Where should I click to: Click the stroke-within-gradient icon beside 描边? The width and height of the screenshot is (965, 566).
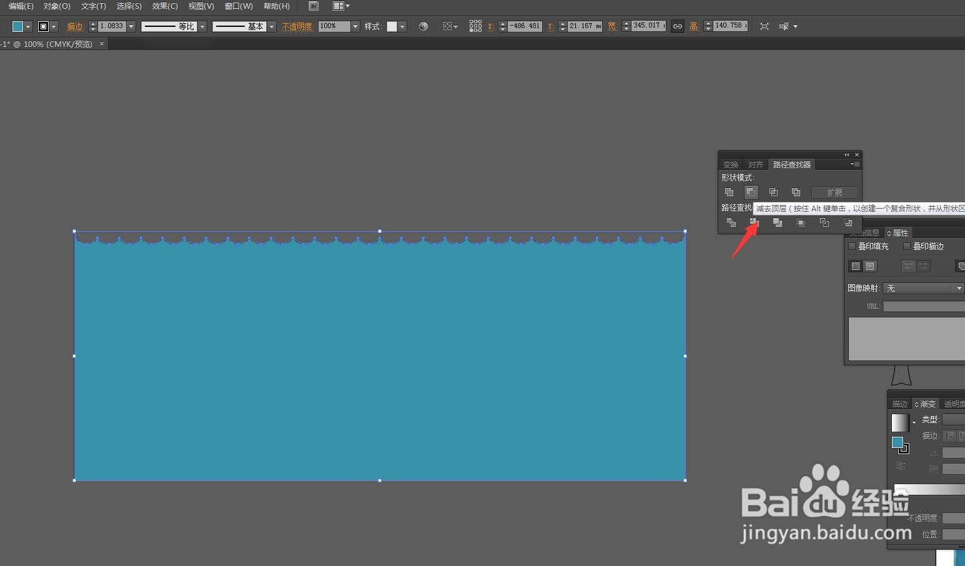click(949, 435)
